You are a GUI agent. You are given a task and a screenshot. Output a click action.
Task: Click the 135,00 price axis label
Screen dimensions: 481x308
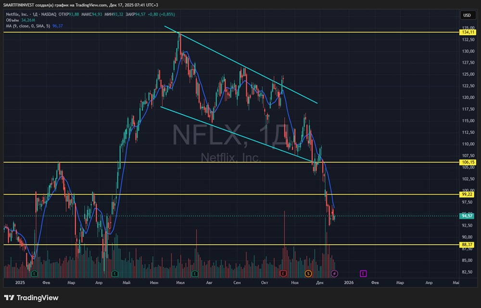(x=468, y=28)
